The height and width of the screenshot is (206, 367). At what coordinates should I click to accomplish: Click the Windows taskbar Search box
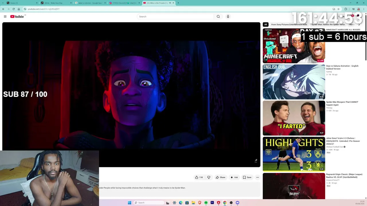tap(149, 203)
